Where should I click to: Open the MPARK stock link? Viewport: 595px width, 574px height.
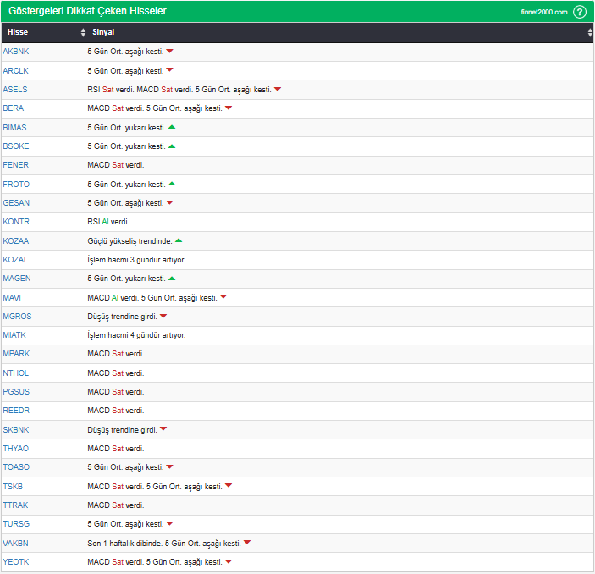pos(16,353)
